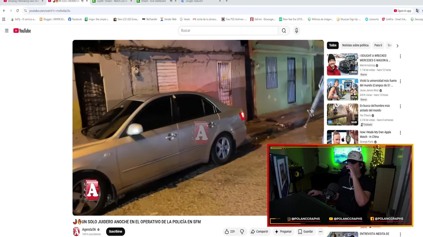Open options menu for Mercedes G Wagon video
Screen dimensions: 423x237
click(400, 56)
